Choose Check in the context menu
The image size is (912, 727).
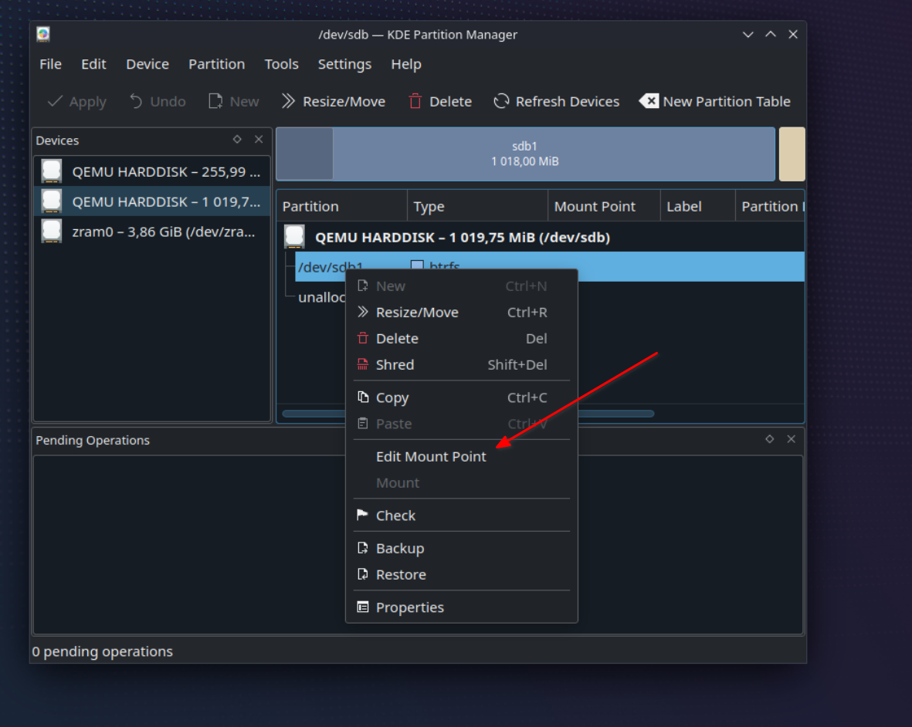[x=461, y=516]
